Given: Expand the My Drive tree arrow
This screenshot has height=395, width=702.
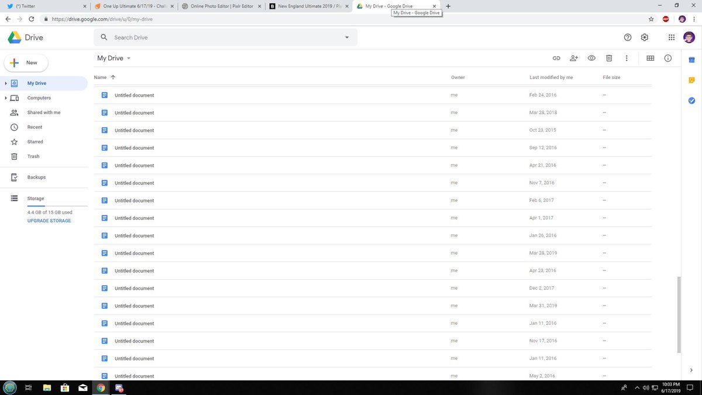Looking at the screenshot, I should pyautogui.click(x=6, y=83).
